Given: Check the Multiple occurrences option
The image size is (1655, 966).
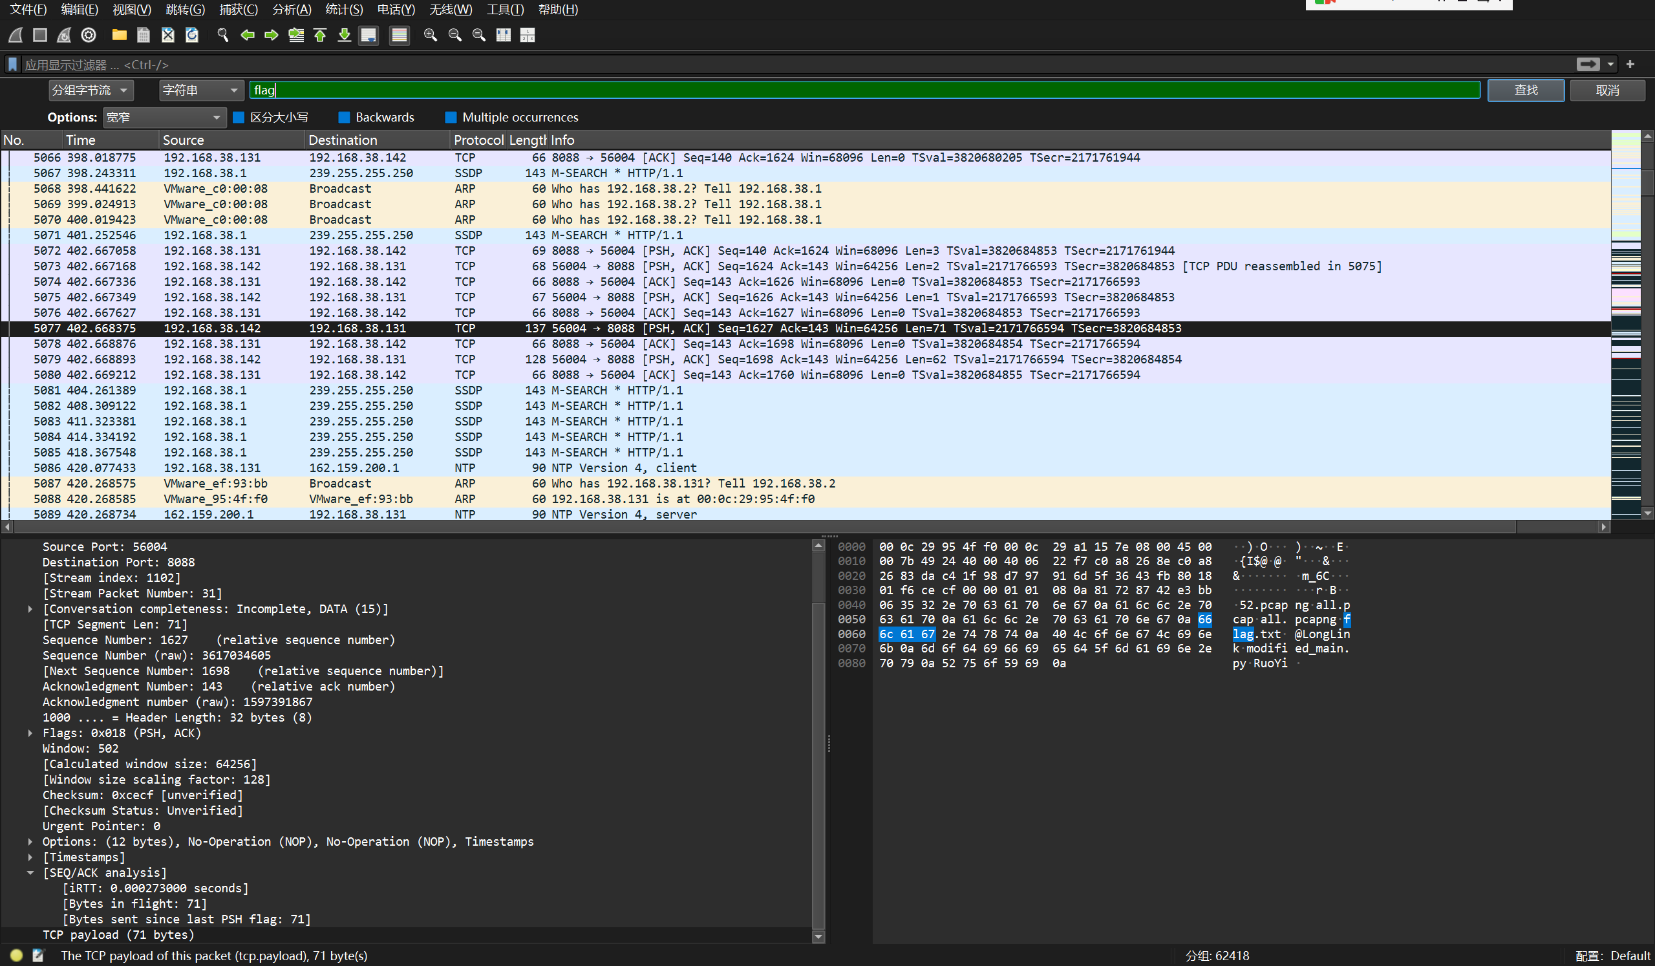Looking at the screenshot, I should (451, 118).
